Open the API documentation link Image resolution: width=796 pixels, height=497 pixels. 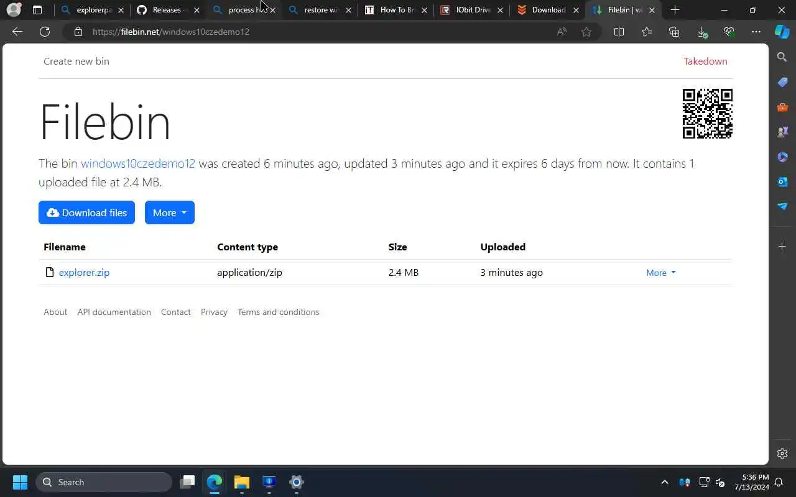click(x=114, y=312)
